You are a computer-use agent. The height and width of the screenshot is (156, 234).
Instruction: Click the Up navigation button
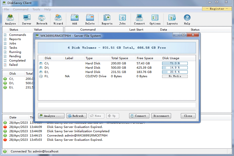pos(113,116)
